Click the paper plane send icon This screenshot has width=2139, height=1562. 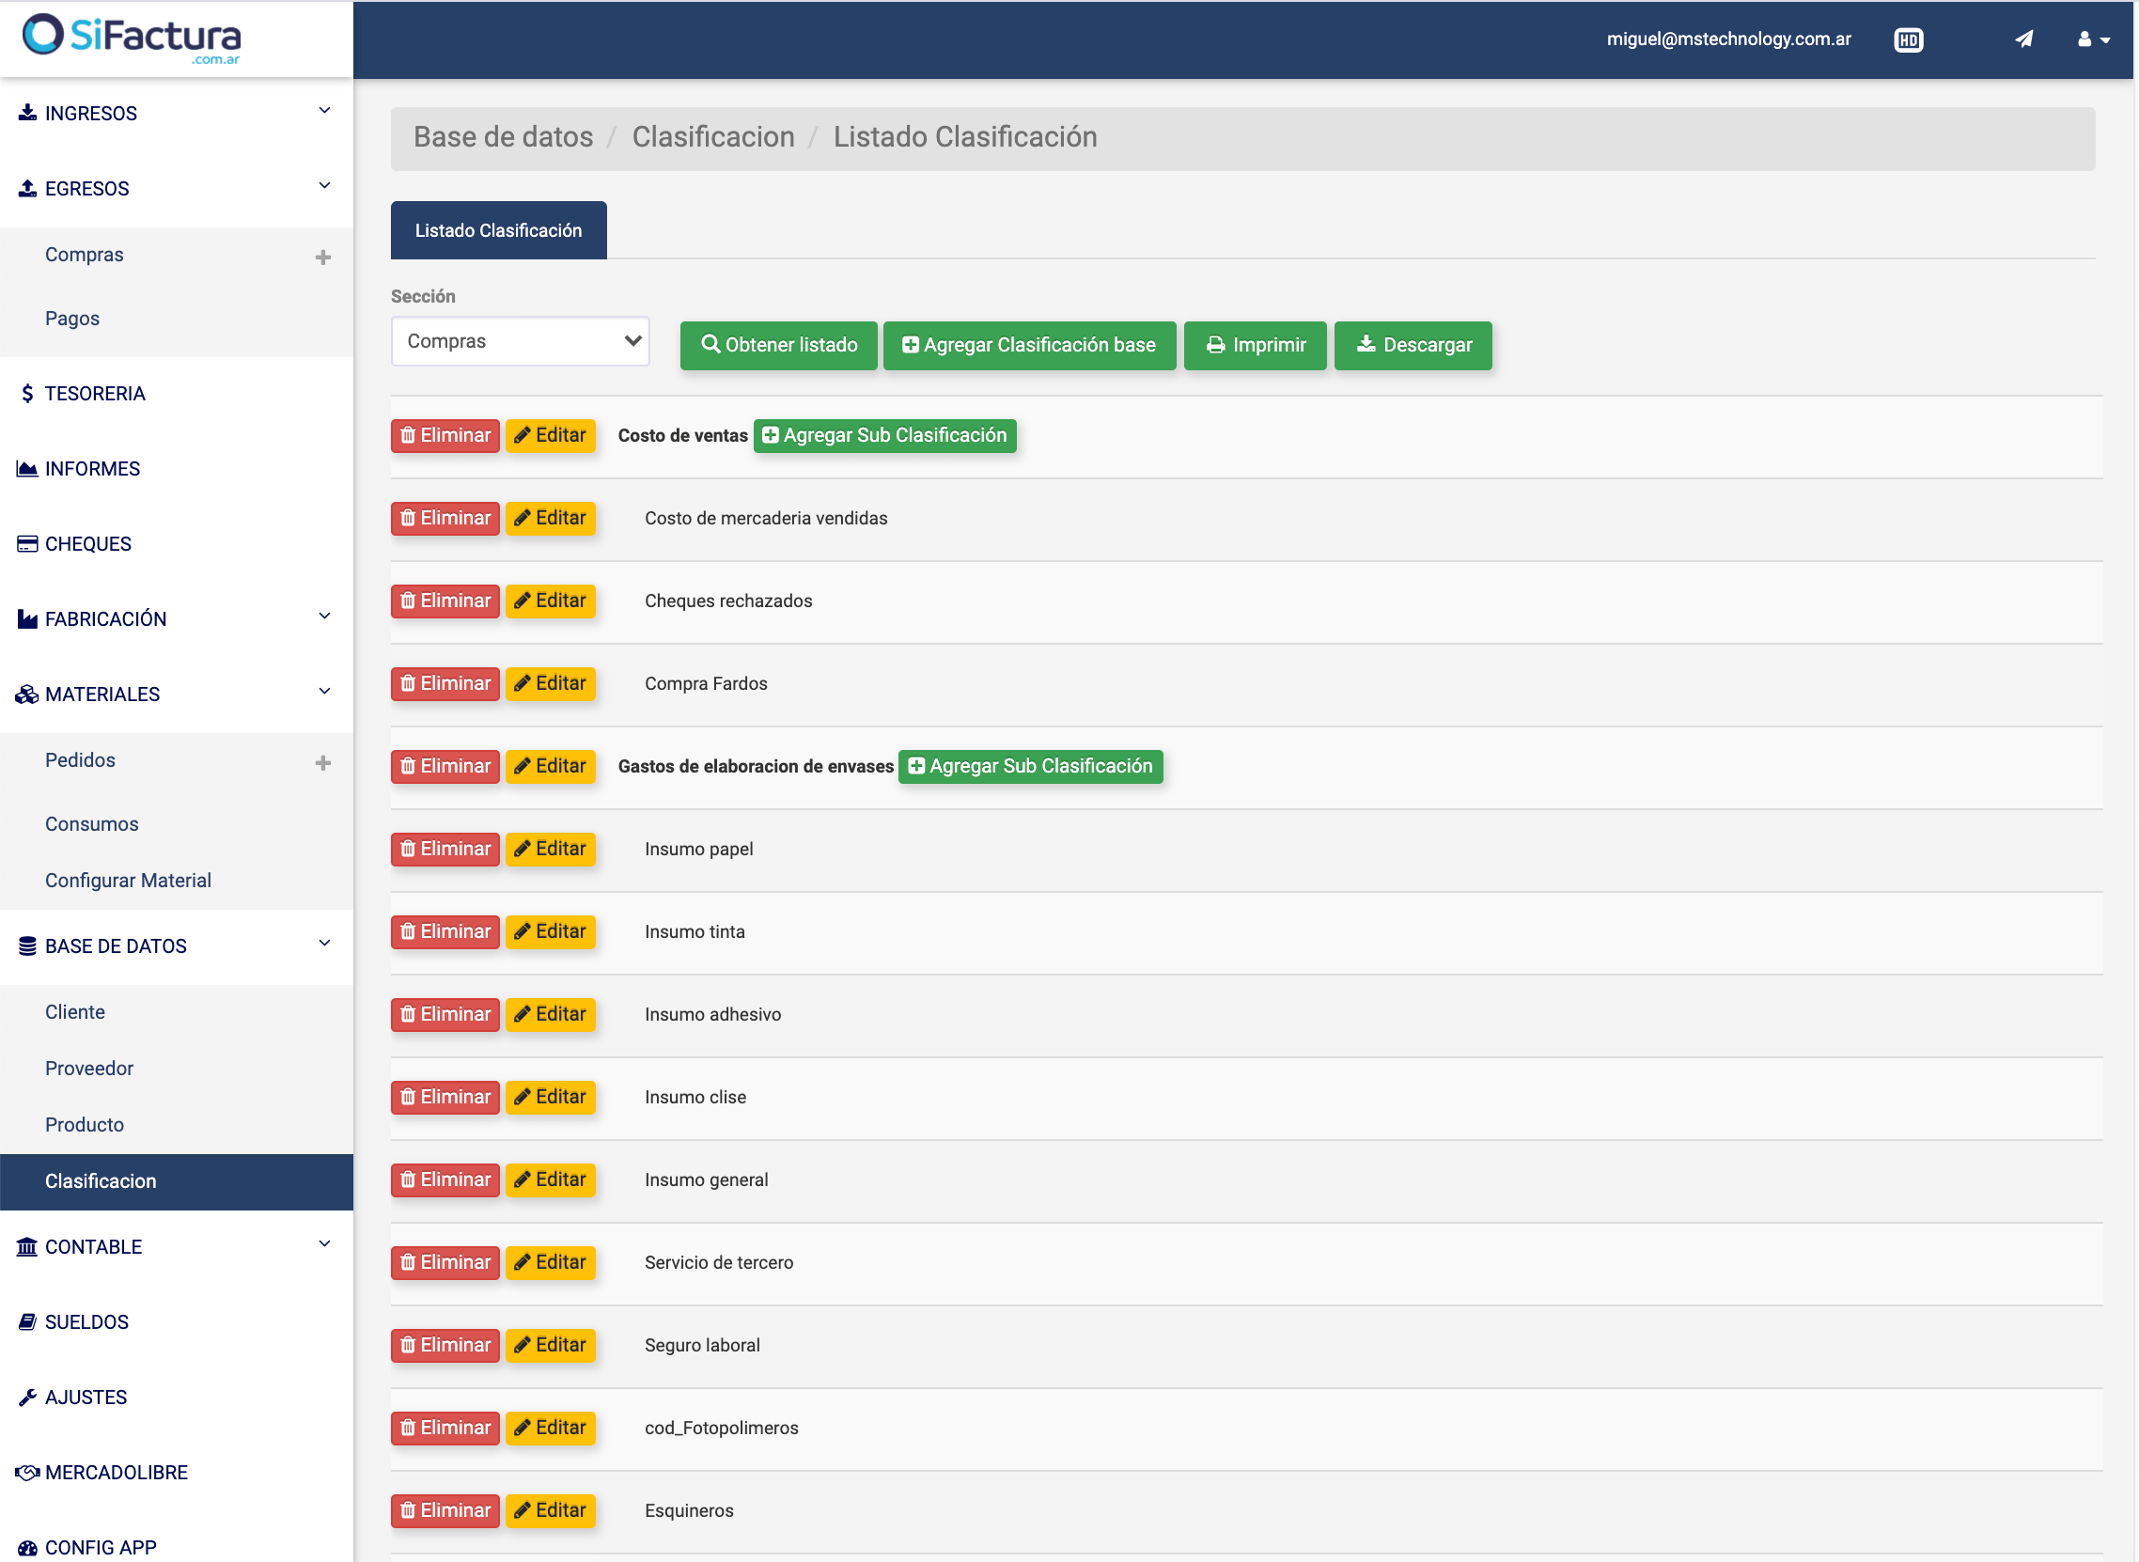click(x=2022, y=39)
